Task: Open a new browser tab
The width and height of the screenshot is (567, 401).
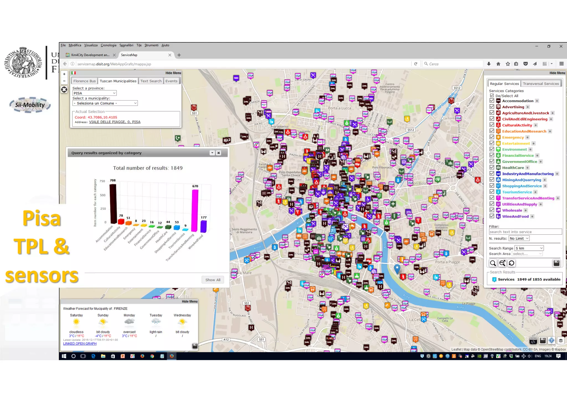Action: (x=179, y=55)
